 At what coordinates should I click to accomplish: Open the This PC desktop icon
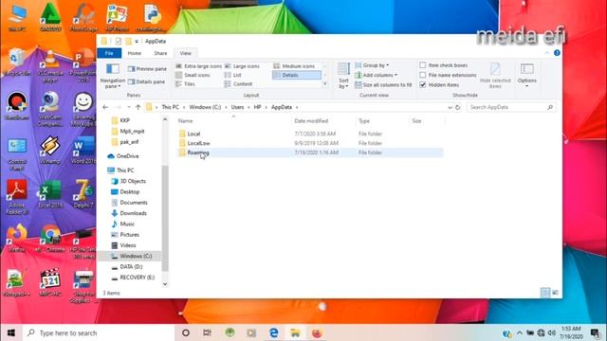pos(17,17)
